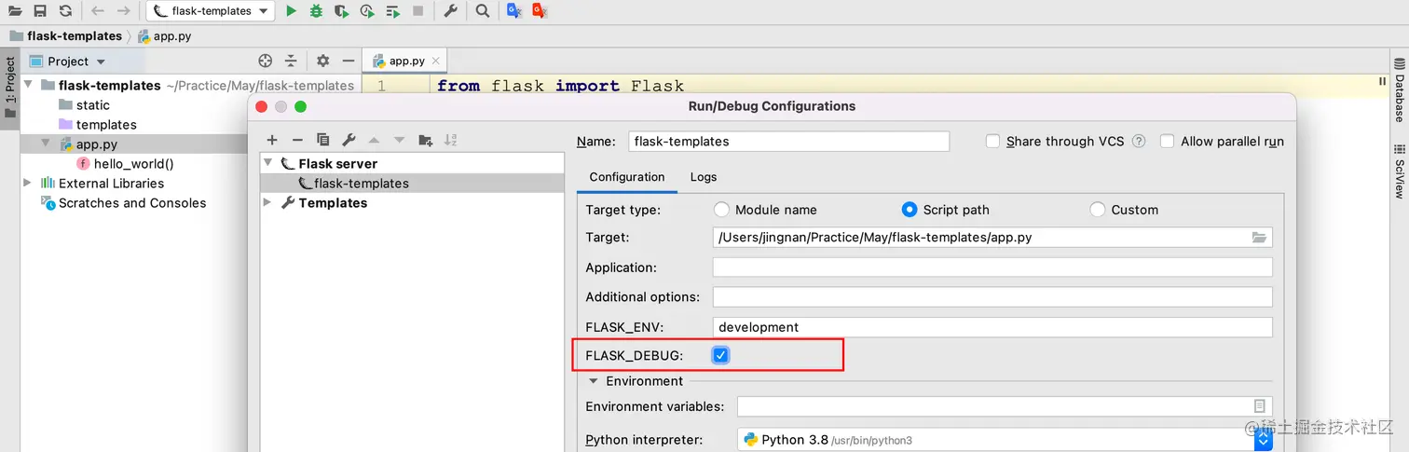Hide the Project panel with minus icon
Screen dimensions: 1409x452
[x=349, y=61]
